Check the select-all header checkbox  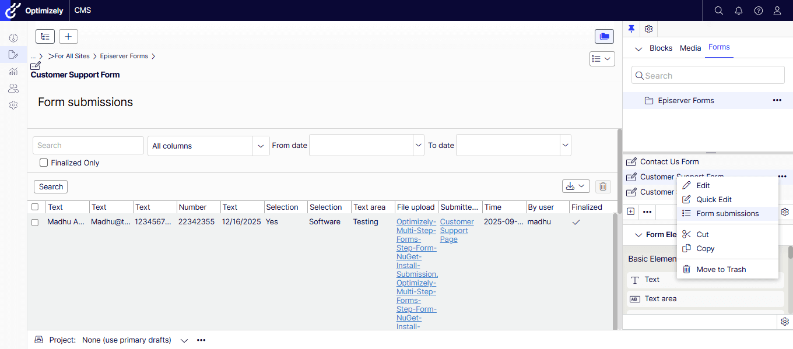(x=35, y=207)
